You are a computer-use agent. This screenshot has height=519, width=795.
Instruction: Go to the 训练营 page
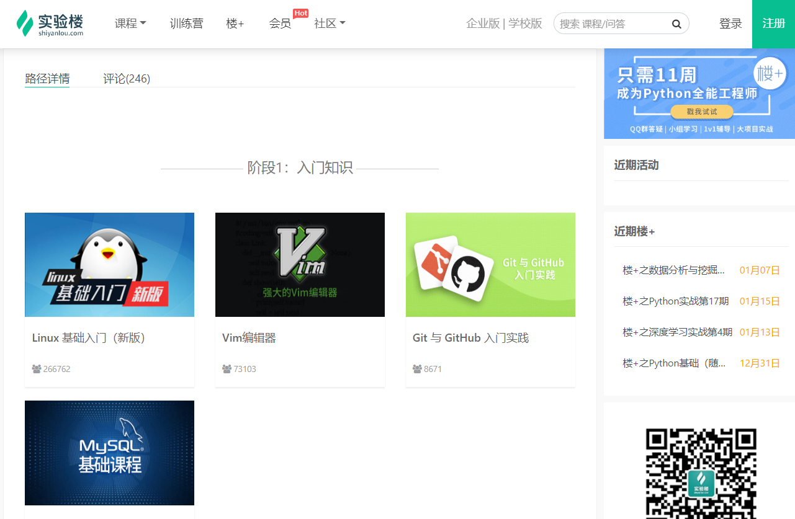click(186, 24)
